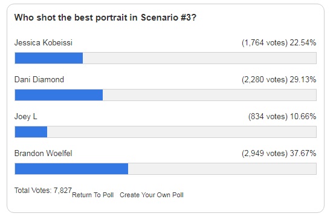This screenshot has height=219, width=336.
Task: Select the Joey L name label
Action: click(26, 117)
